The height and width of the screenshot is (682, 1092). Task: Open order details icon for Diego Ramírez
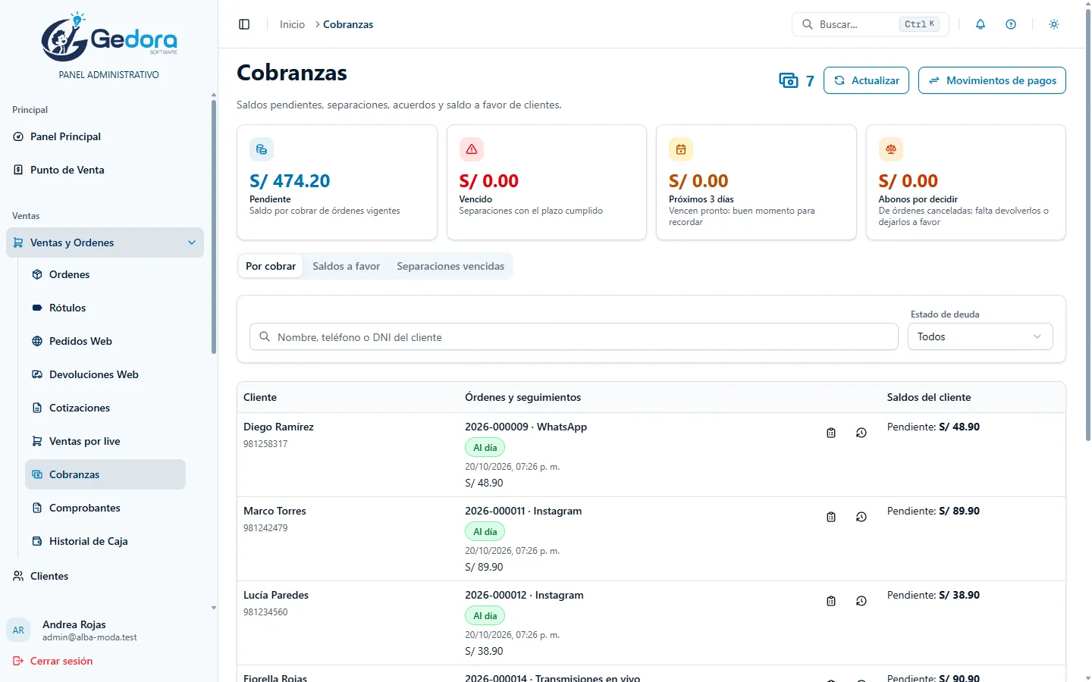pos(831,433)
